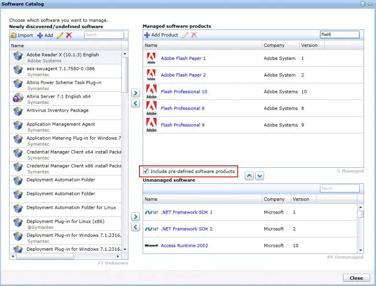The width and height of the screenshot is (376, 286).
Task: Click the help icon in title bar
Action: point(363,4)
